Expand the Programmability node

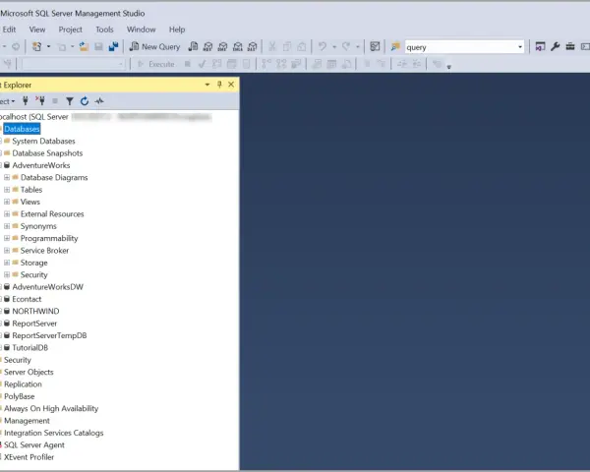coord(7,238)
